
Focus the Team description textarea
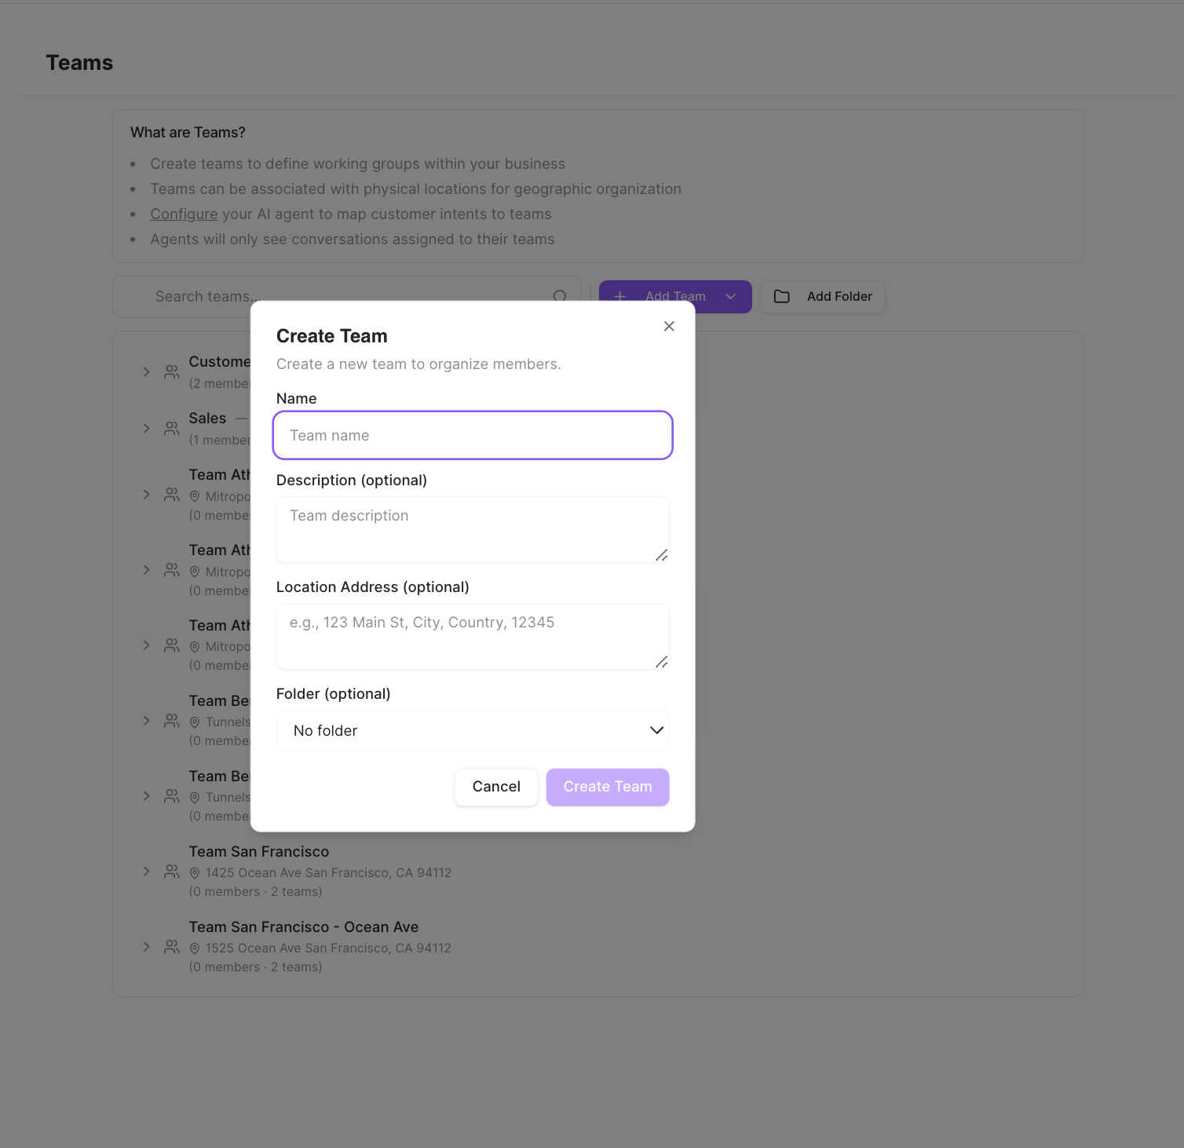(473, 529)
